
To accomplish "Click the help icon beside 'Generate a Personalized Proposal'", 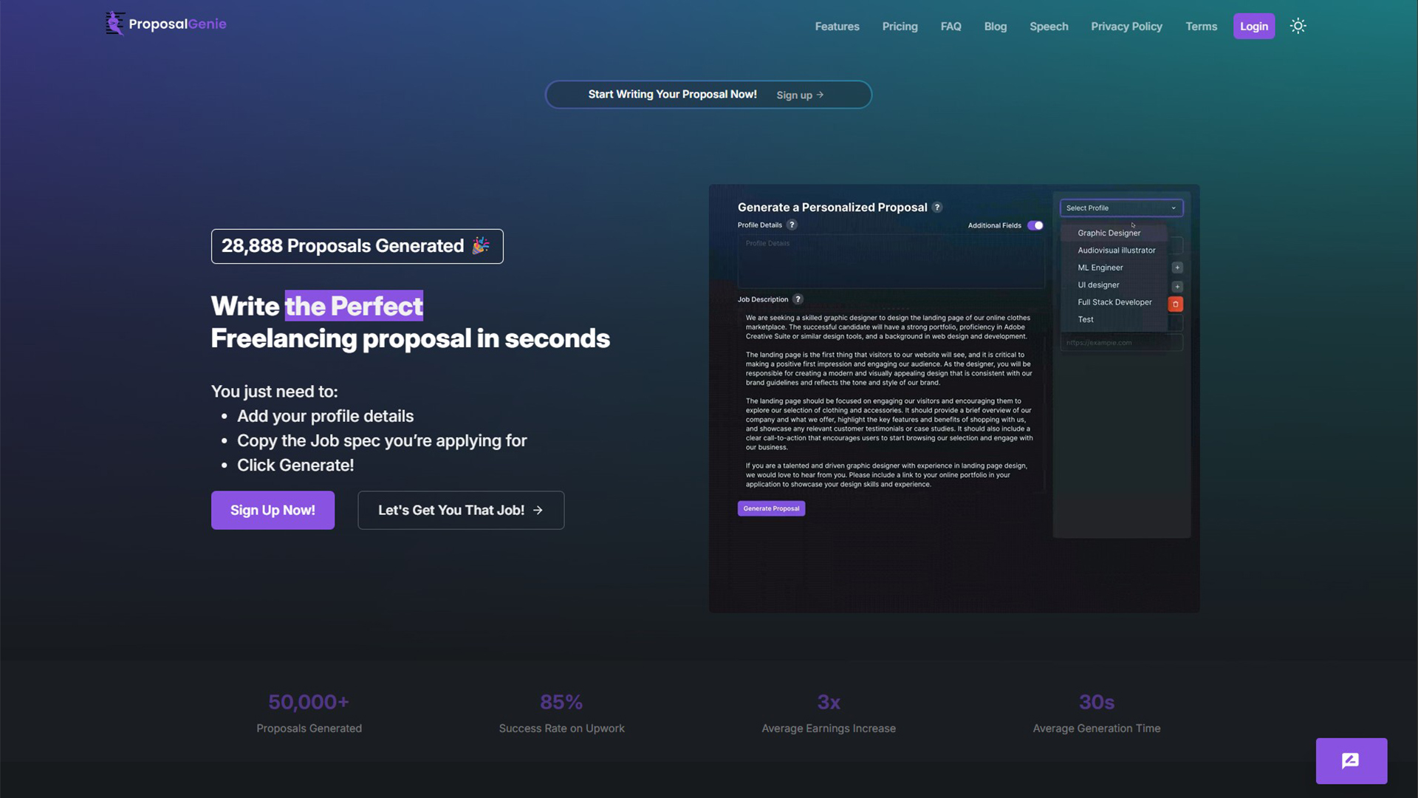I will click(938, 208).
